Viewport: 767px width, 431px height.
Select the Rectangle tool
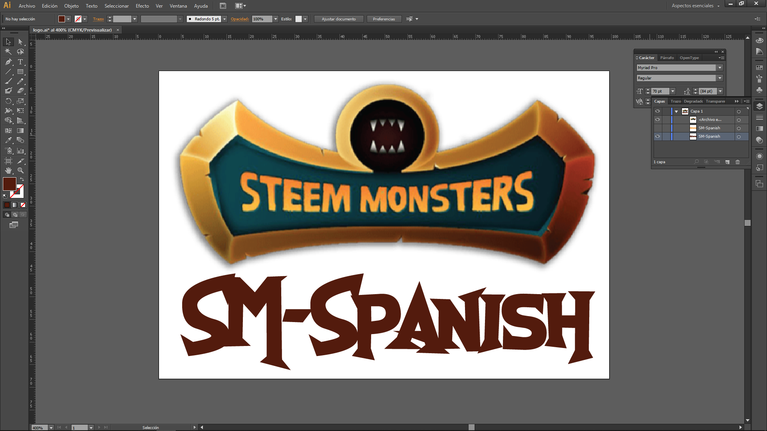click(x=20, y=72)
